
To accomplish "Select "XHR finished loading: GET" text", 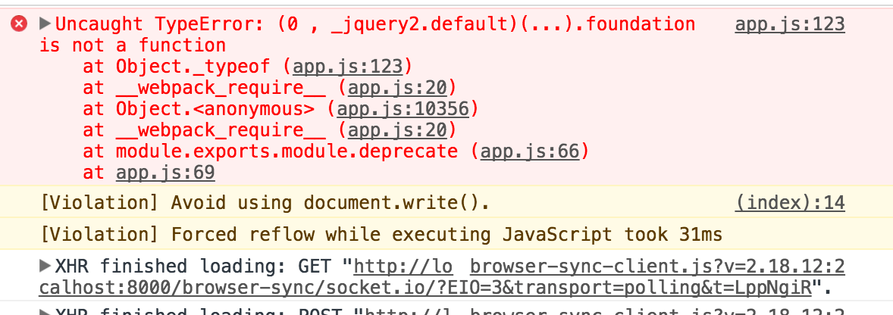I will 193,266.
